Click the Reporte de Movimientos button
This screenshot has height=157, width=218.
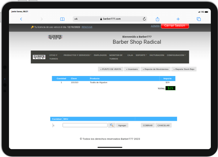click(155, 69)
